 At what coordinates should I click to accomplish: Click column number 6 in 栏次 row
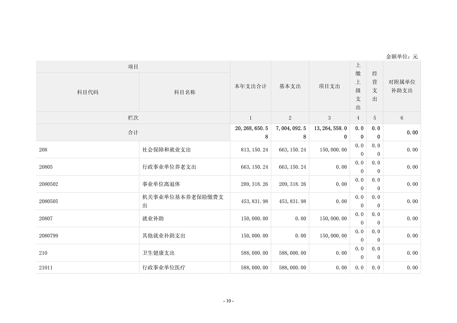pos(402,118)
